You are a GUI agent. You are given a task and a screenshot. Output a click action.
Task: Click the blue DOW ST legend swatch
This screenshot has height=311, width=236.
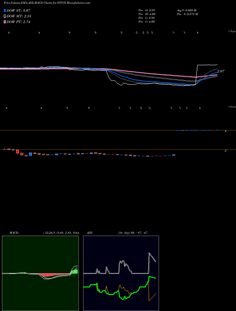[x=5, y=10]
